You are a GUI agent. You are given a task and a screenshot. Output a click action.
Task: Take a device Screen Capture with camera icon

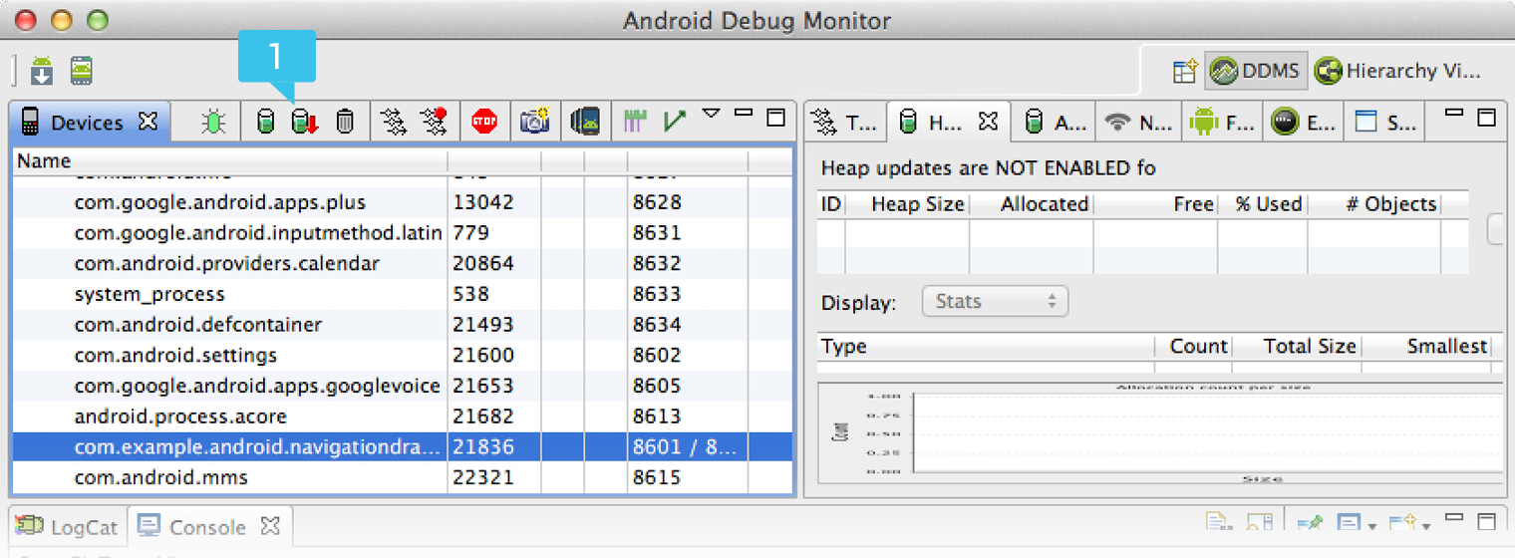(x=534, y=122)
